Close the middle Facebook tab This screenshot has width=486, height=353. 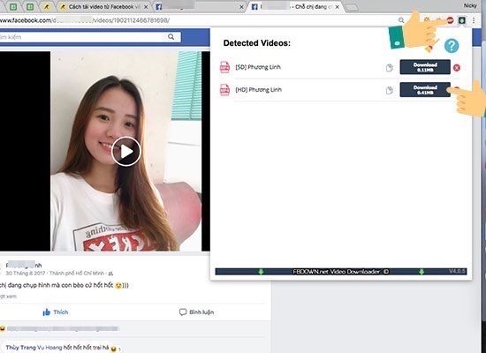point(241,7)
